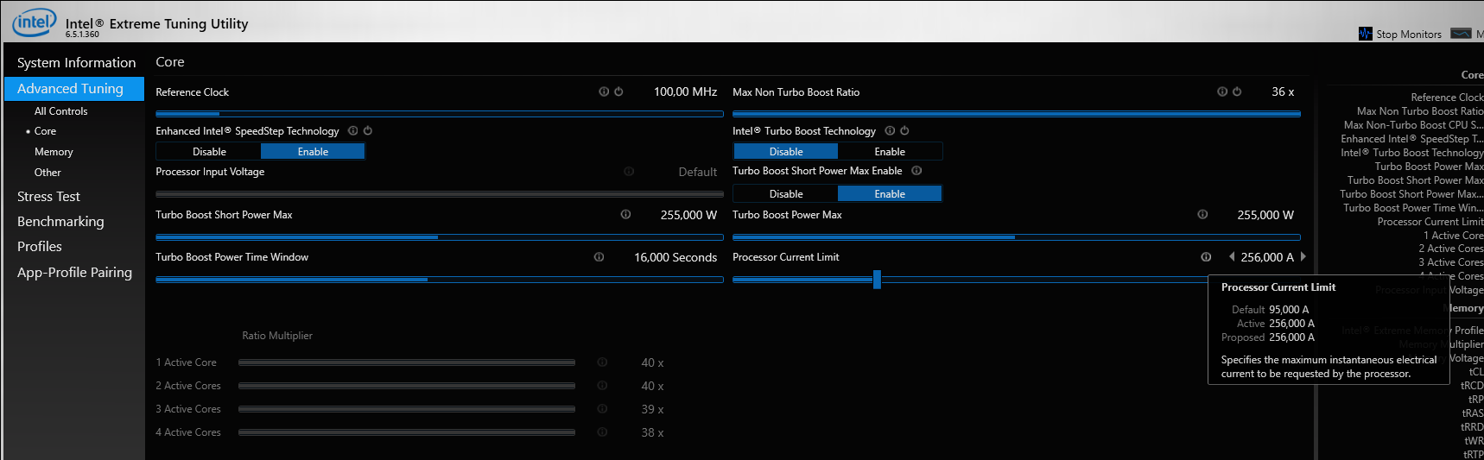Open Profiles section
The image size is (1484, 460).
(x=40, y=247)
